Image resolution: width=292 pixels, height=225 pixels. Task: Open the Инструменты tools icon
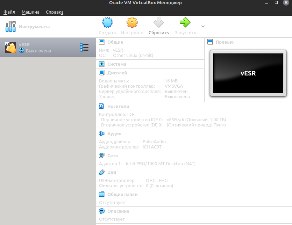10,27
